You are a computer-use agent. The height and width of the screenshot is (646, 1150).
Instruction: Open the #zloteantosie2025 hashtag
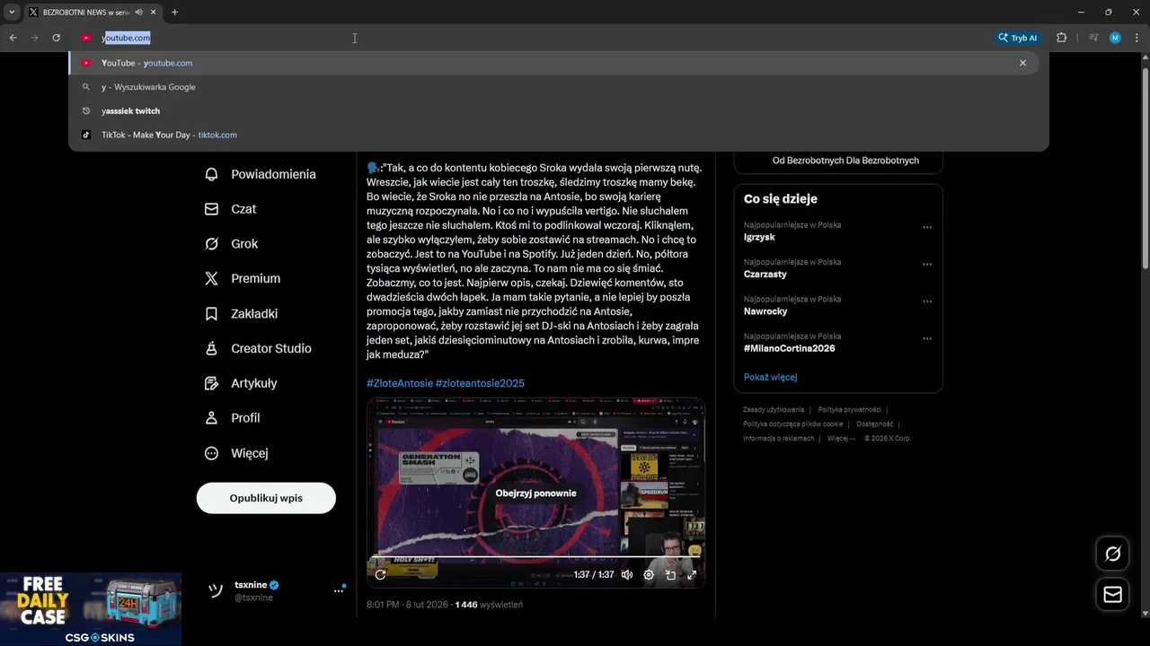480,383
